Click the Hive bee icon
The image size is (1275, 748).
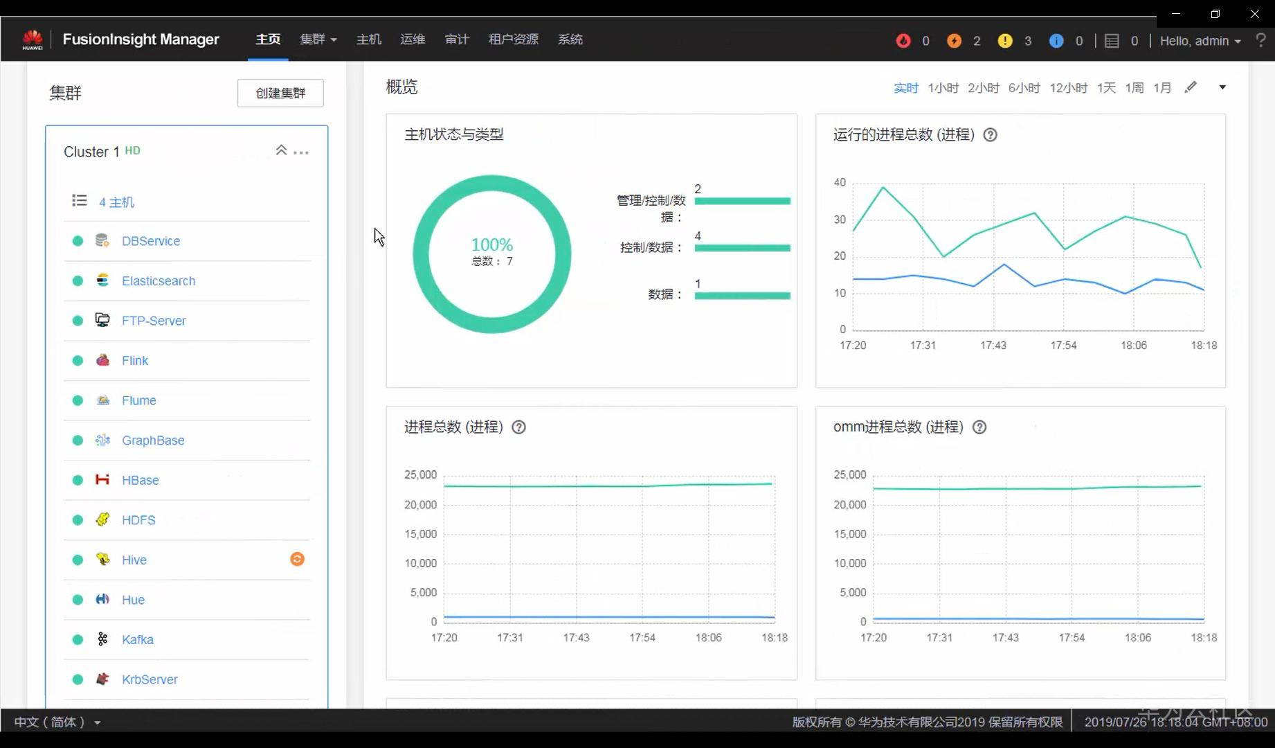102,559
